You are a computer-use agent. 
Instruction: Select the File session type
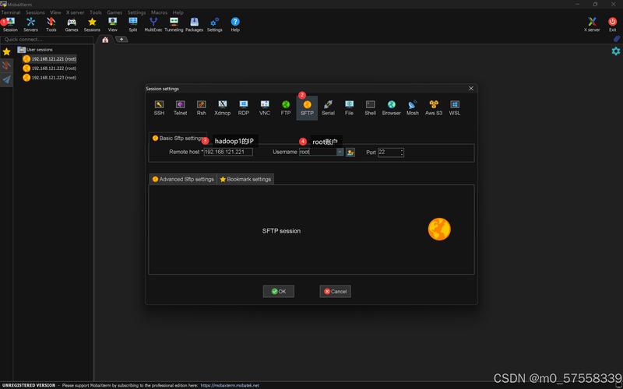(x=349, y=107)
